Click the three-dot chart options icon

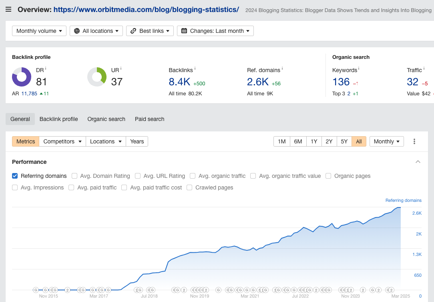pos(414,141)
